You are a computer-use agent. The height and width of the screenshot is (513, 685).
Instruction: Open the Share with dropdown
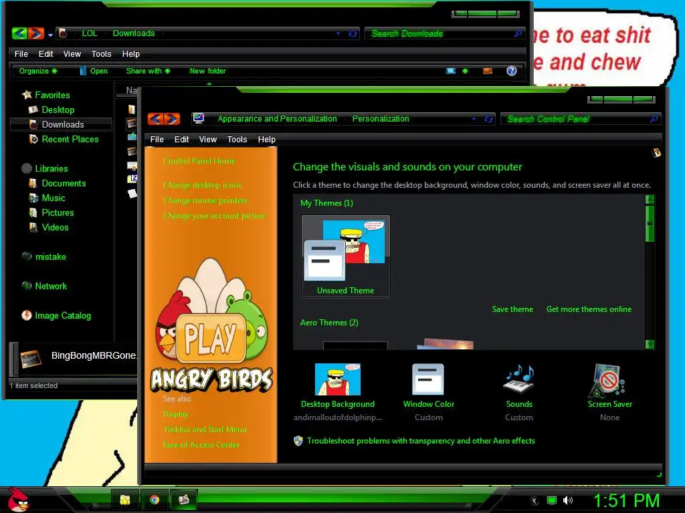(148, 71)
